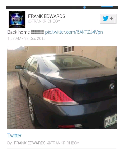Open Frank Edwards' profile avatar

pyautogui.click(x=17, y=19)
